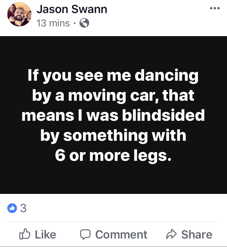Tap the "6 or more legs." line
The width and height of the screenshot is (227, 247).
coord(113,155)
